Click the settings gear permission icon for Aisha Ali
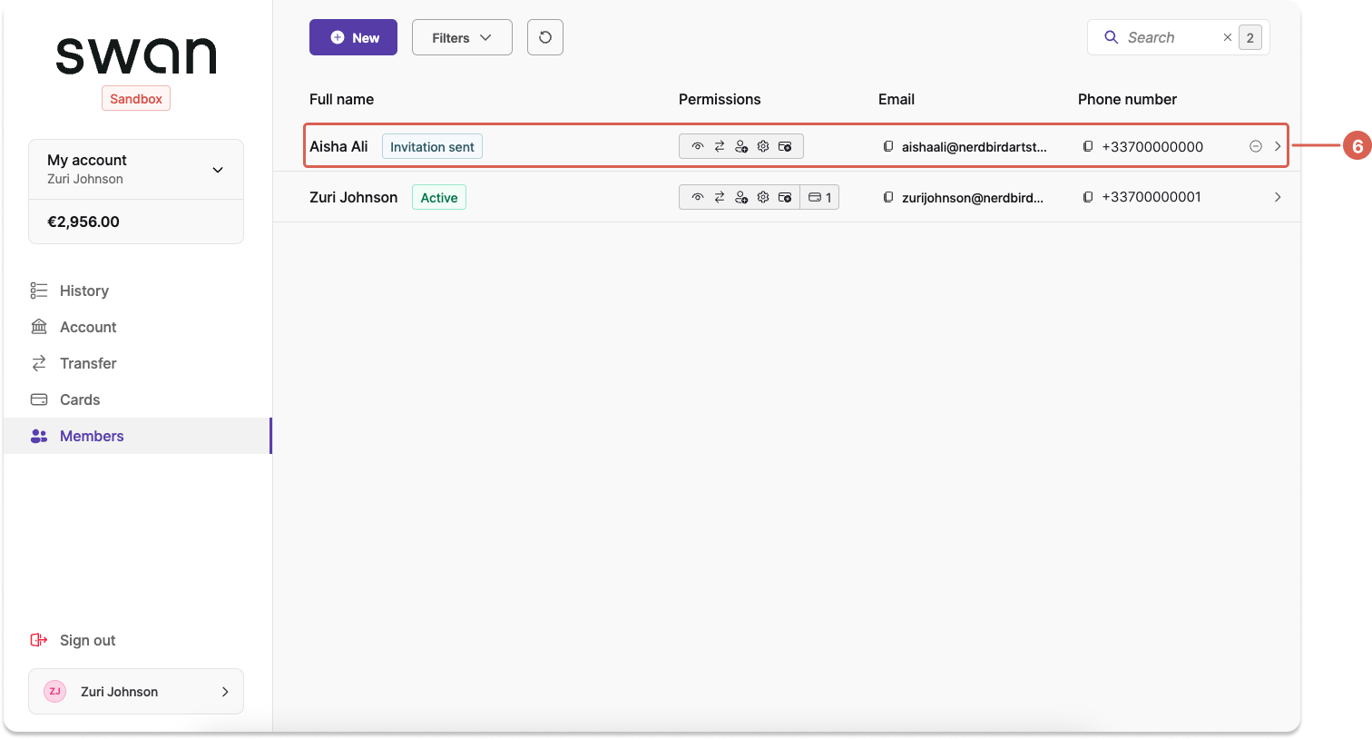 763,146
